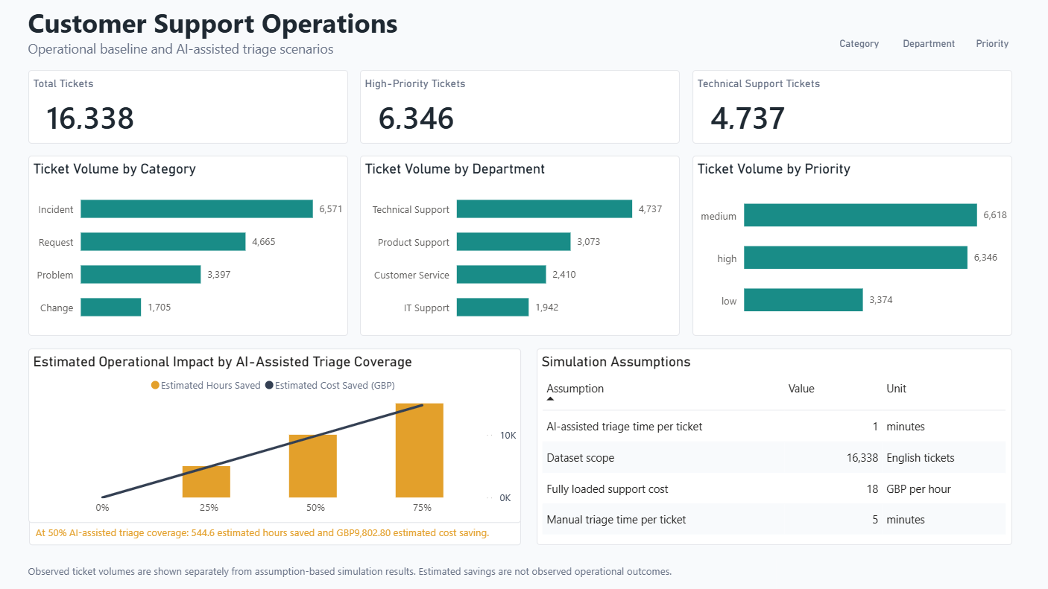Click the footnote about observed ticket volumes
This screenshot has width=1048, height=589.
coord(350,572)
